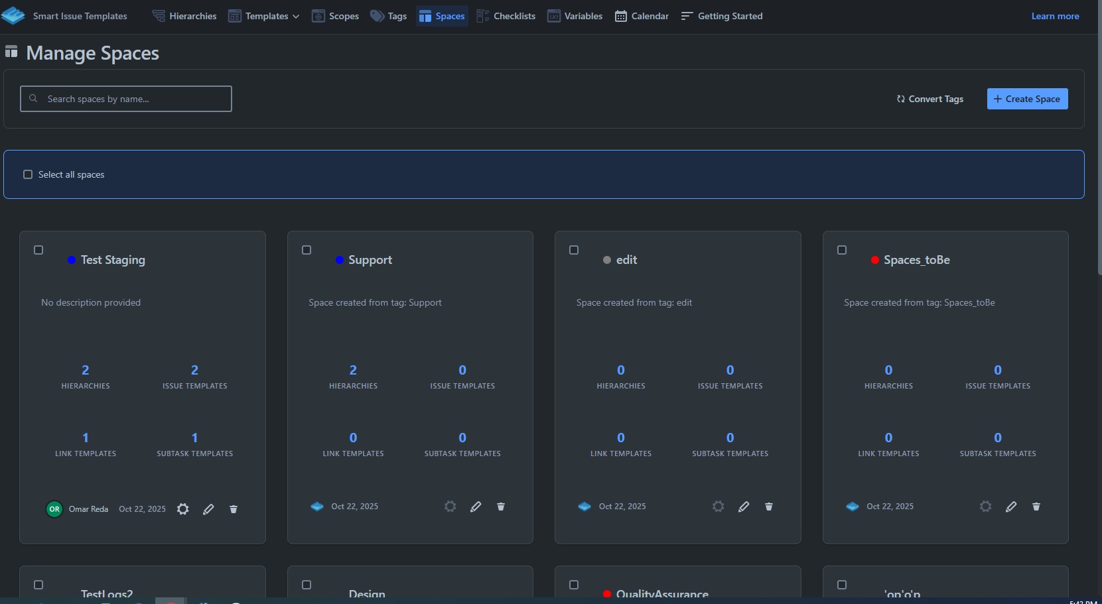Screen dimensions: 1102x604
Task: Delete the edit space via trash icon
Action: point(768,507)
